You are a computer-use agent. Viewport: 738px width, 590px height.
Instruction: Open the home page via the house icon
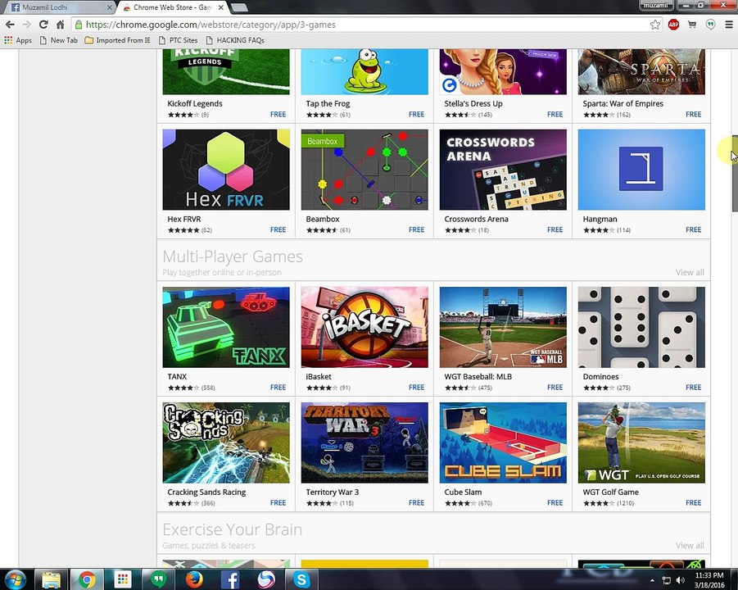click(x=61, y=25)
